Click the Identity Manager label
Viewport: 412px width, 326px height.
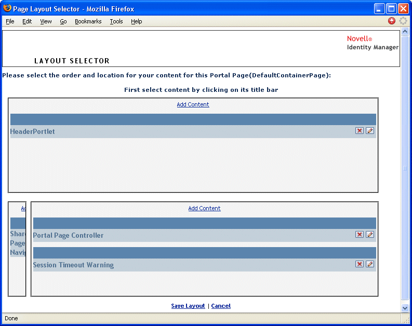[x=373, y=48]
